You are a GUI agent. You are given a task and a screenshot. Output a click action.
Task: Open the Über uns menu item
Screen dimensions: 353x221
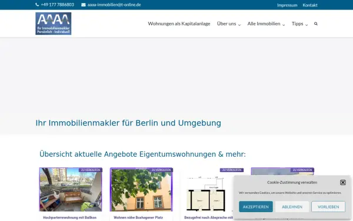click(227, 24)
